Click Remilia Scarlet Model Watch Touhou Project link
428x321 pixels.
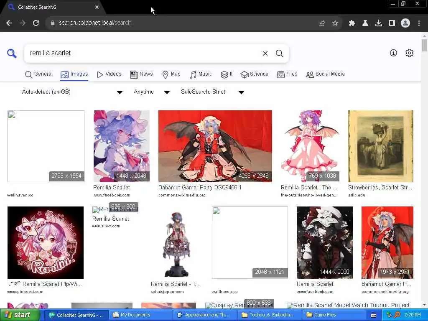[348, 305]
